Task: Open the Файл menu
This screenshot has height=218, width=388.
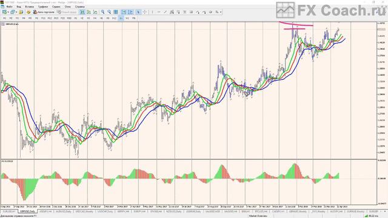Action: pyautogui.click(x=9, y=7)
